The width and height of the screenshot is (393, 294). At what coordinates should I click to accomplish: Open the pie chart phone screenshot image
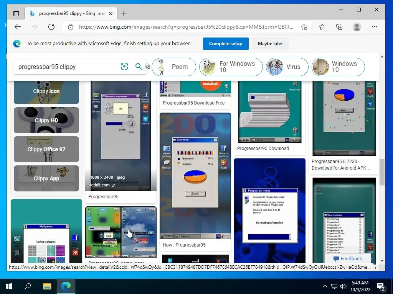click(195, 176)
